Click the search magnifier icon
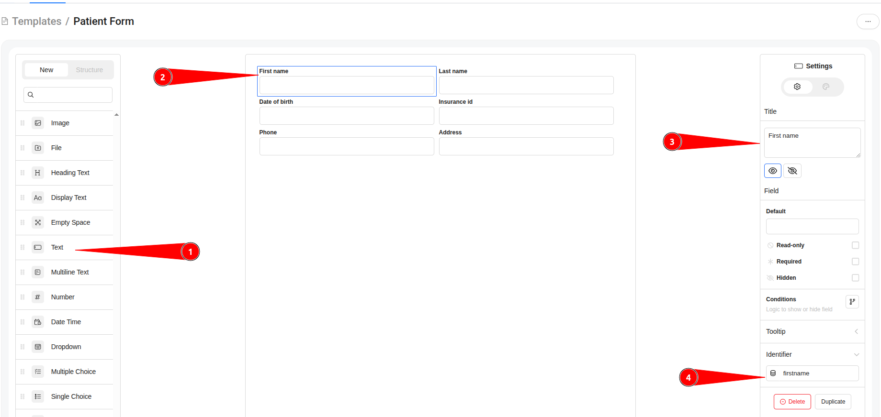 point(31,95)
